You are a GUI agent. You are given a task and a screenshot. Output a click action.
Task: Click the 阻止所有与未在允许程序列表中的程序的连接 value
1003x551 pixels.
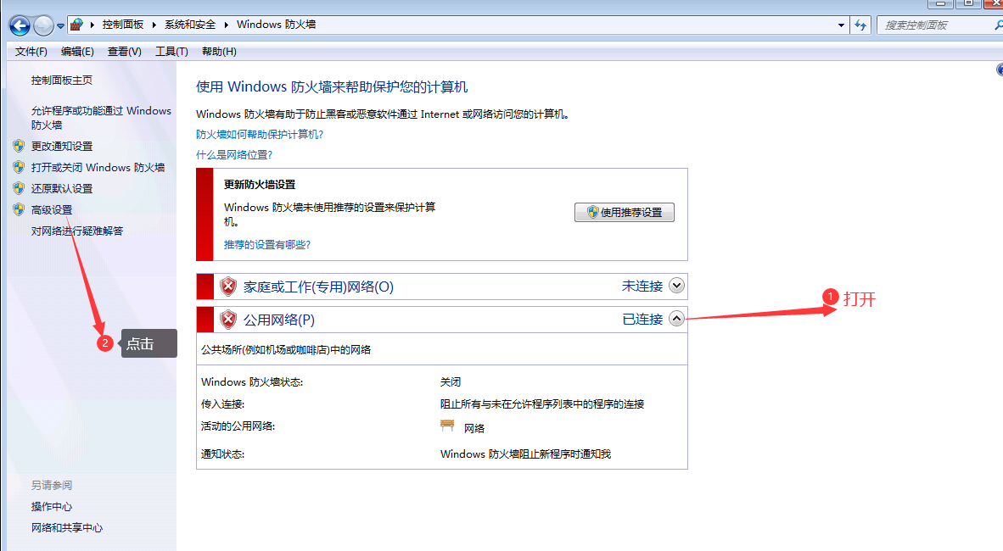(x=542, y=404)
